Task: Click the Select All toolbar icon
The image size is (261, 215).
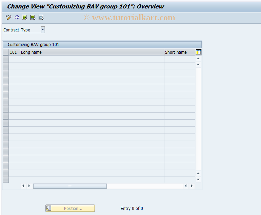Action: coord(25,18)
